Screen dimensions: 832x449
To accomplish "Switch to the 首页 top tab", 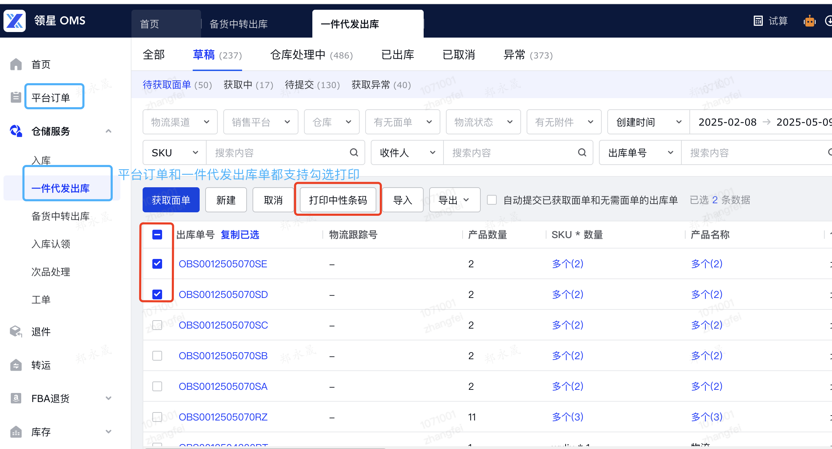I will pos(166,24).
